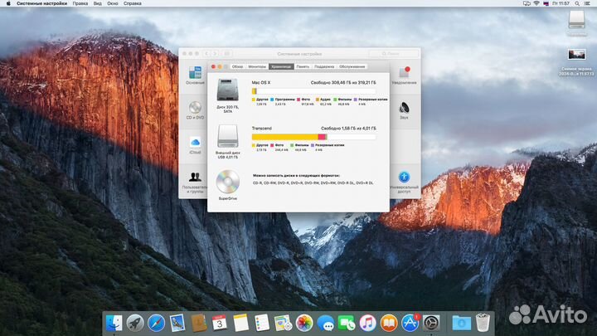Click the pink Фото swatch under Transcend
This screenshot has height=336, width=597.
[x=272, y=145]
